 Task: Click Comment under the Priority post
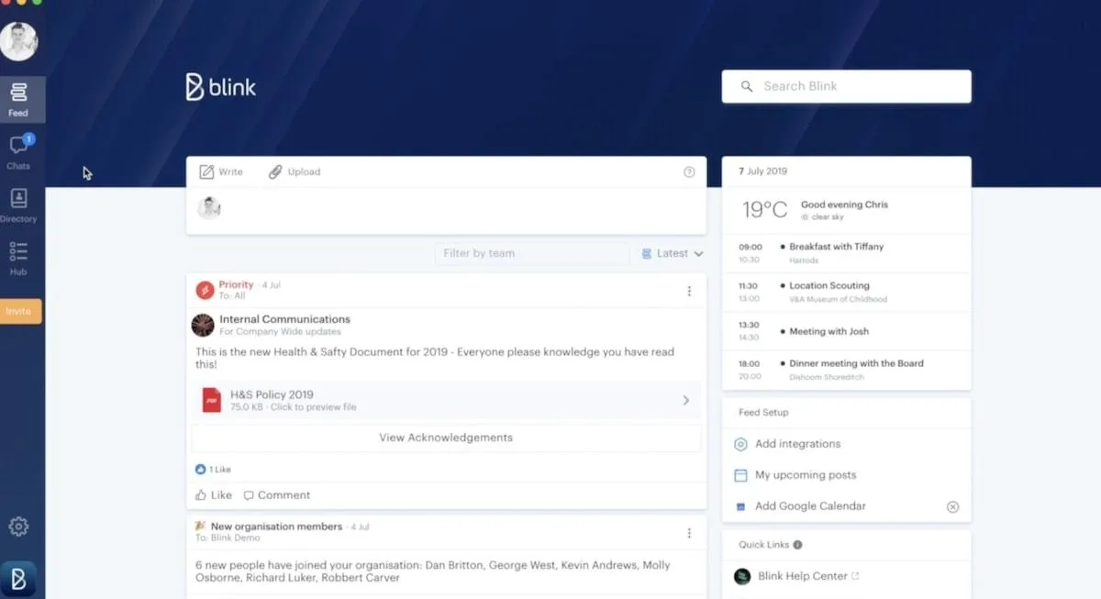pos(276,495)
